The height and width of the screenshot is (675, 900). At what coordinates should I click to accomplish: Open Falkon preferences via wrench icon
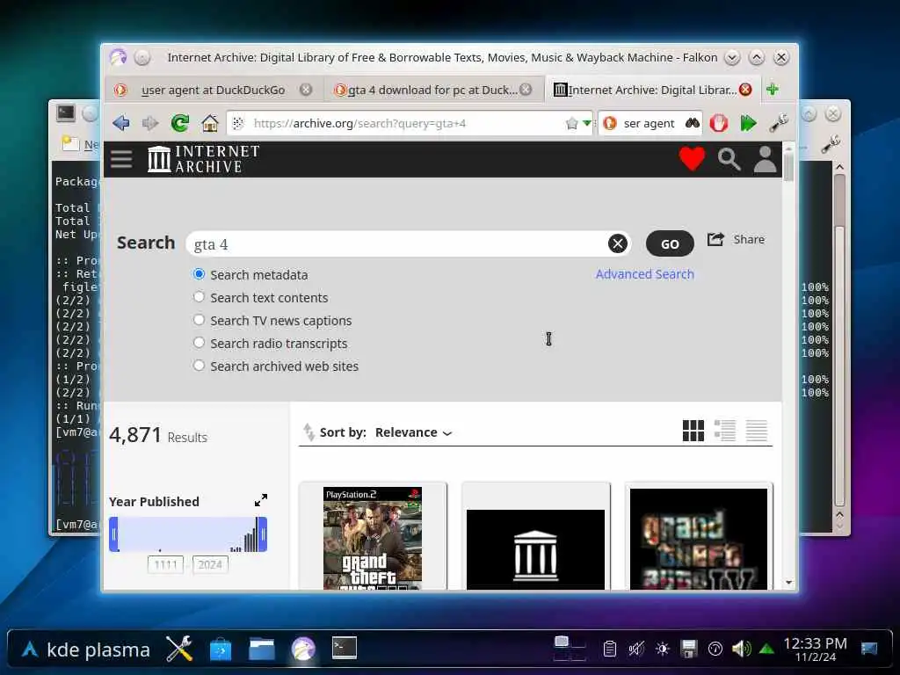pyautogui.click(x=779, y=123)
